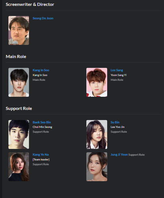Open Kang Ye Na's profile link

tap(41, 155)
